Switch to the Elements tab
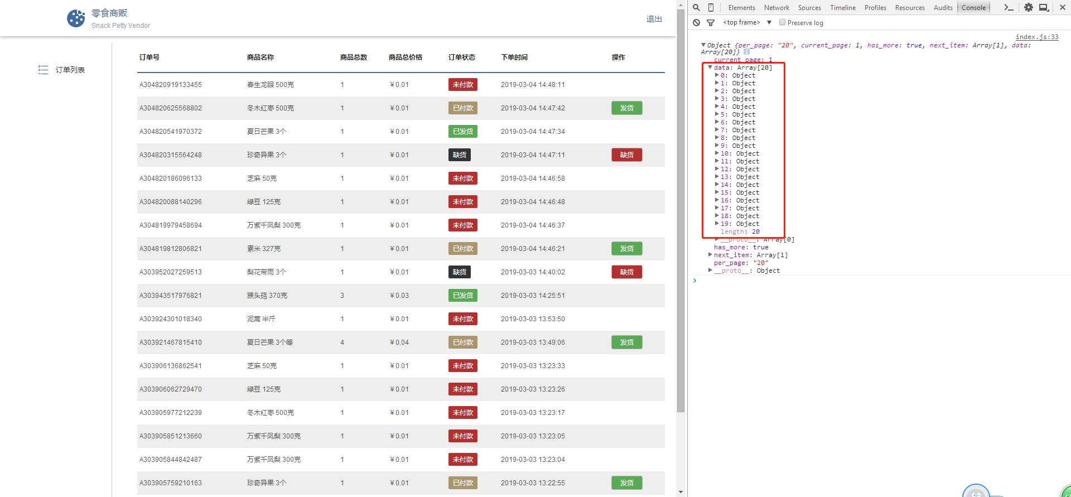The width and height of the screenshot is (1071, 497). click(741, 8)
